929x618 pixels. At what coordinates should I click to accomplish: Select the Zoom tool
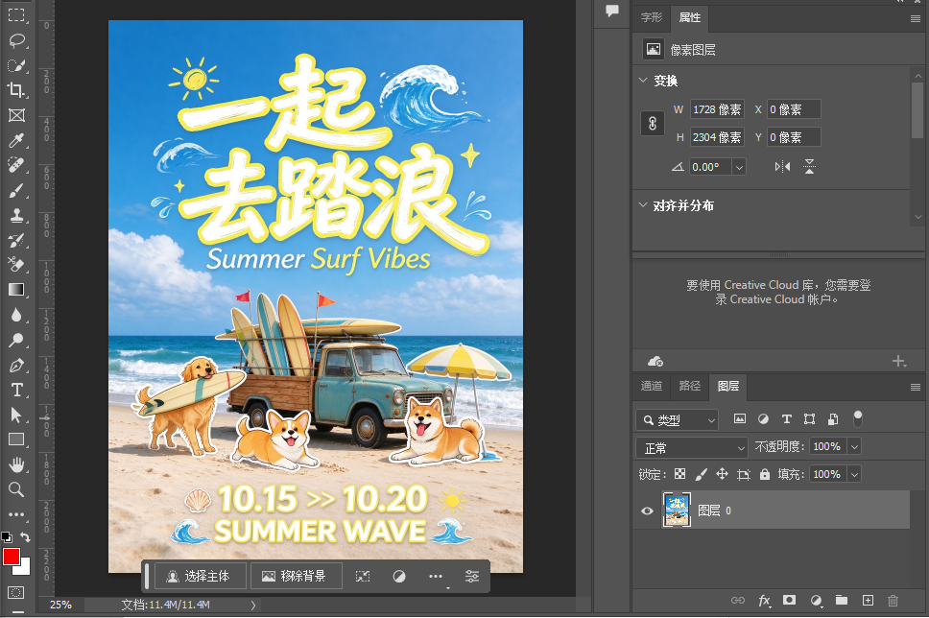coord(16,489)
